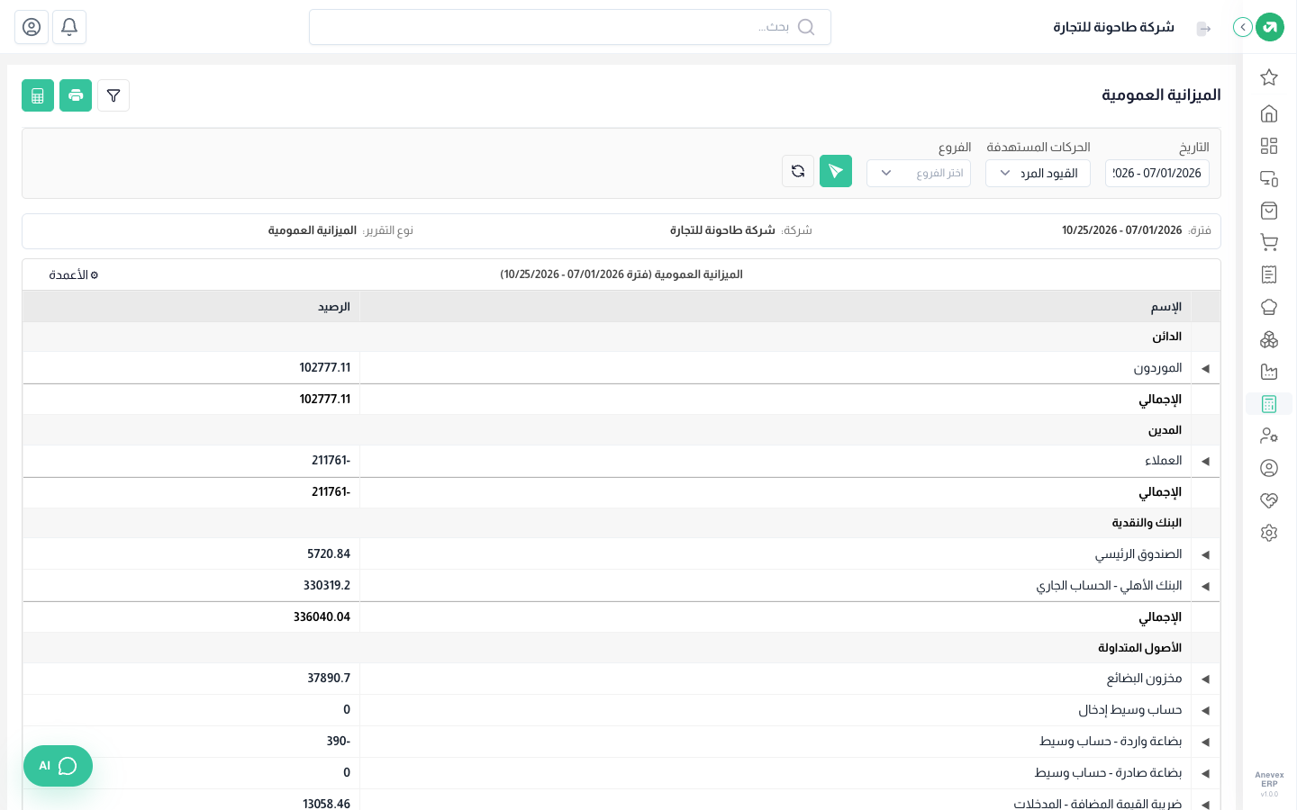Open the receipt invoices sidebar icon

coord(1269,274)
